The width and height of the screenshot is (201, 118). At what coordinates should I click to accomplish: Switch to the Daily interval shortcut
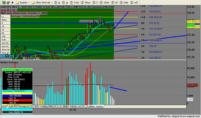point(124,3)
